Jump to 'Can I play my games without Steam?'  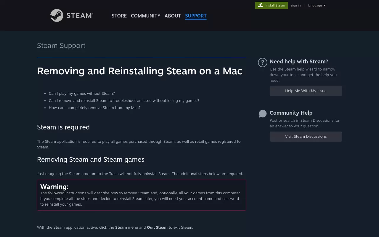[x=82, y=93]
